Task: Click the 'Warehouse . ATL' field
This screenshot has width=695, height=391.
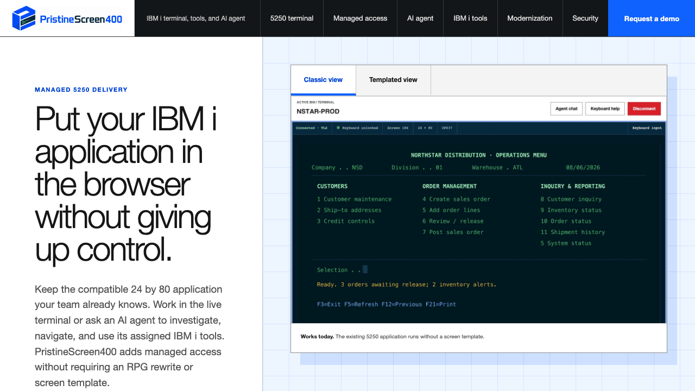Action: pos(497,167)
